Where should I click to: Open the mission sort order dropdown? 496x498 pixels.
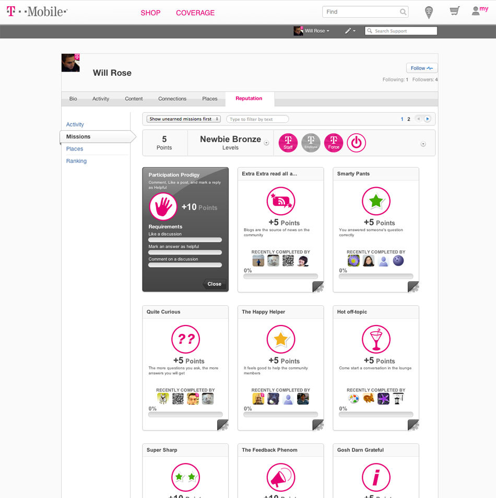click(184, 119)
